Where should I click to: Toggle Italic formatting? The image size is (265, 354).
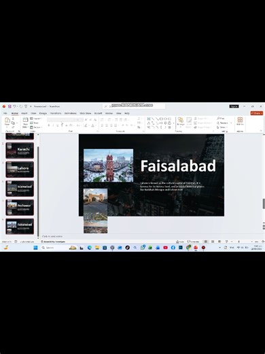pos(53,125)
